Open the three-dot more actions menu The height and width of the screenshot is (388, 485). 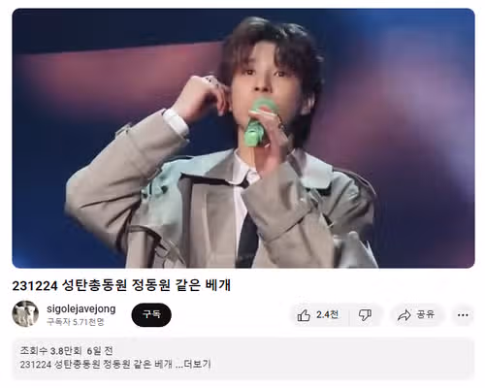tap(463, 315)
